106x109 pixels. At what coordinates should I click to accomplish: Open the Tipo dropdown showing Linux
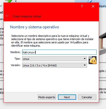tap(54, 59)
